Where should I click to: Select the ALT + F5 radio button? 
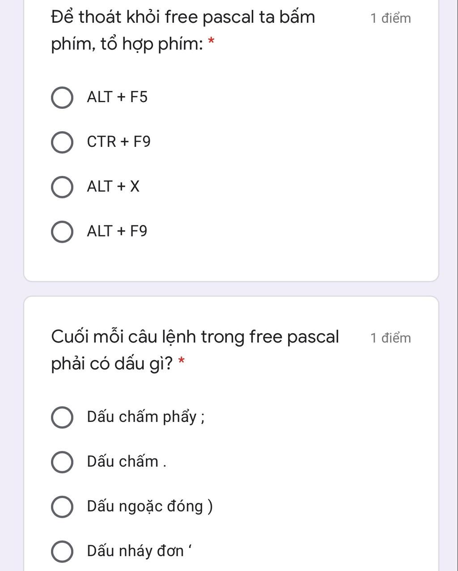[x=62, y=98]
